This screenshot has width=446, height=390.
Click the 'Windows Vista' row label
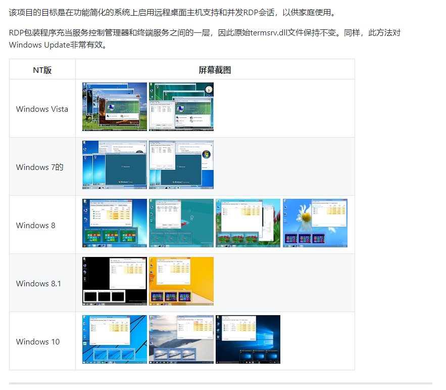point(42,109)
